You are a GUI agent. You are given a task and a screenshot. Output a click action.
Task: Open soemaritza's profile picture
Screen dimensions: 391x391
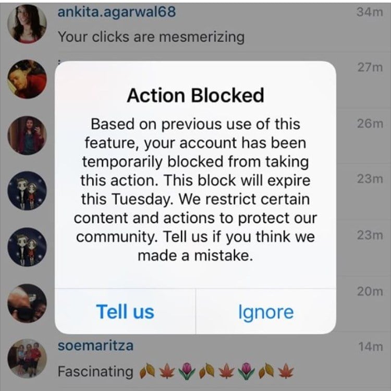pyautogui.click(x=27, y=359)
